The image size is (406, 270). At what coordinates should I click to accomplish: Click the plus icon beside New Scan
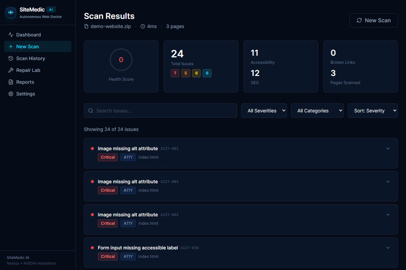11,46
